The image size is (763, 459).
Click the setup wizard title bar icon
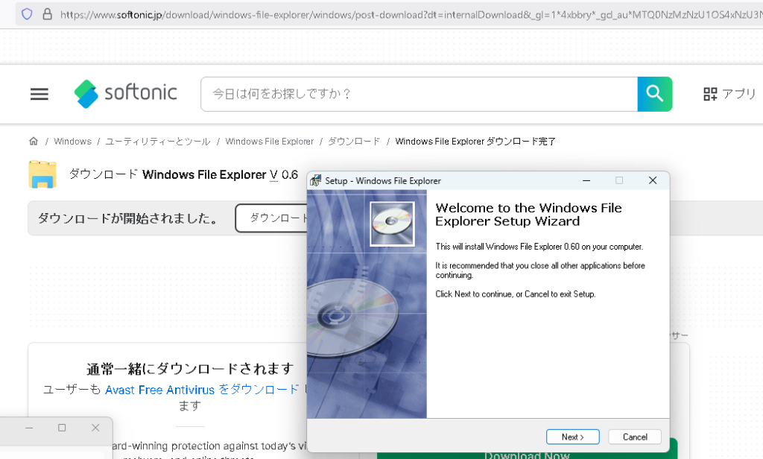pos(315,180)
